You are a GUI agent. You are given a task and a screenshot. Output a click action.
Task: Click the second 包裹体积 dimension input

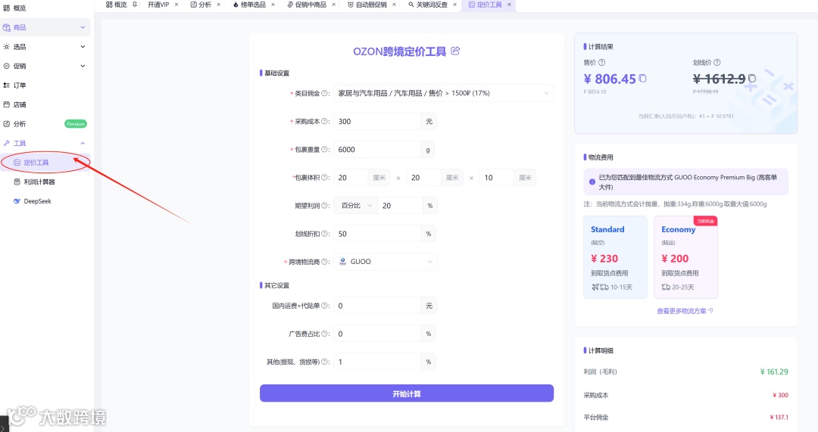coord(423,178)
